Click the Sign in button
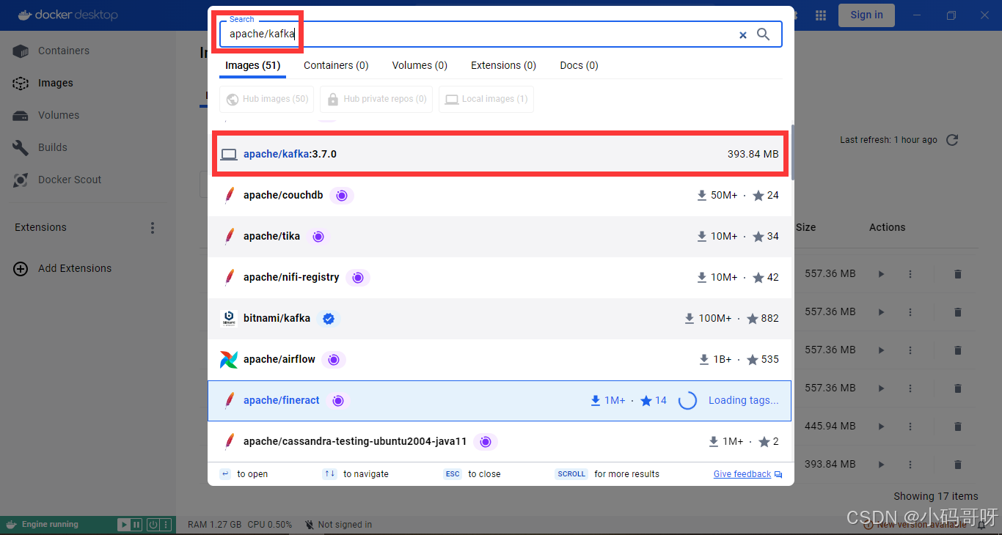This screenshot has width=1002, height=535. click(x=866, y=15)
